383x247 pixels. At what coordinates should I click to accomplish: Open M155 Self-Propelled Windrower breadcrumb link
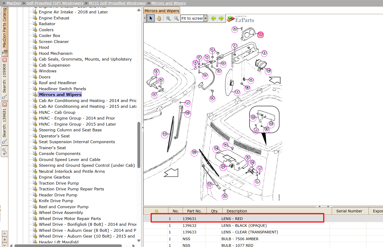pos(117,3)
